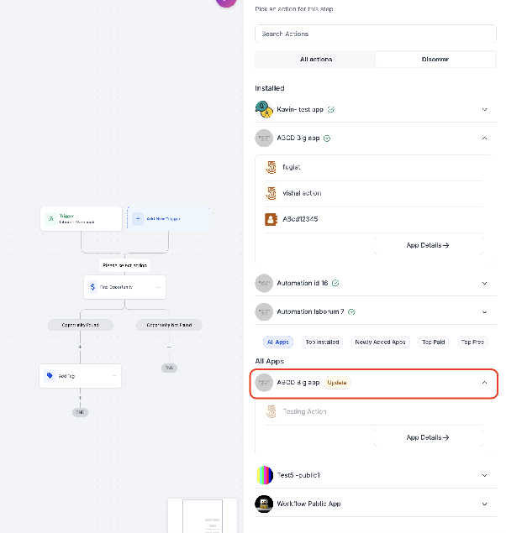Click the Workflow Public App avatar icon
Image resolution: width=506 pixels, height=533 pixels.
tap(264, 504)
